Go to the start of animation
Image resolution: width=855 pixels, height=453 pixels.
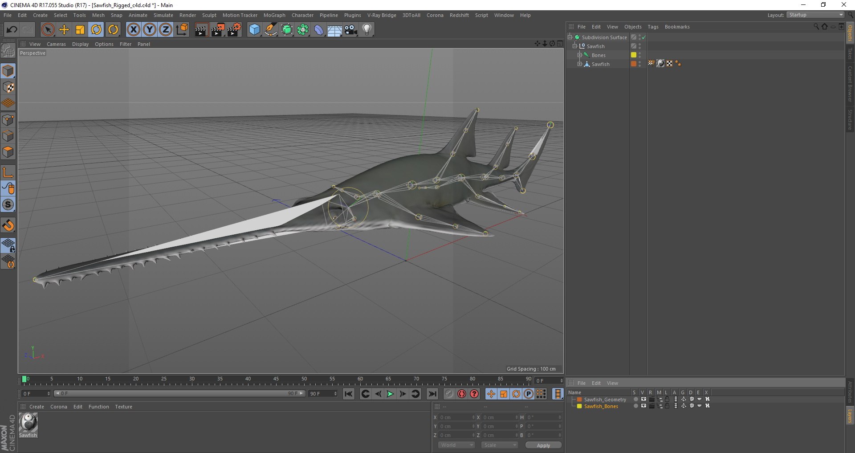[x=349, y=394]
